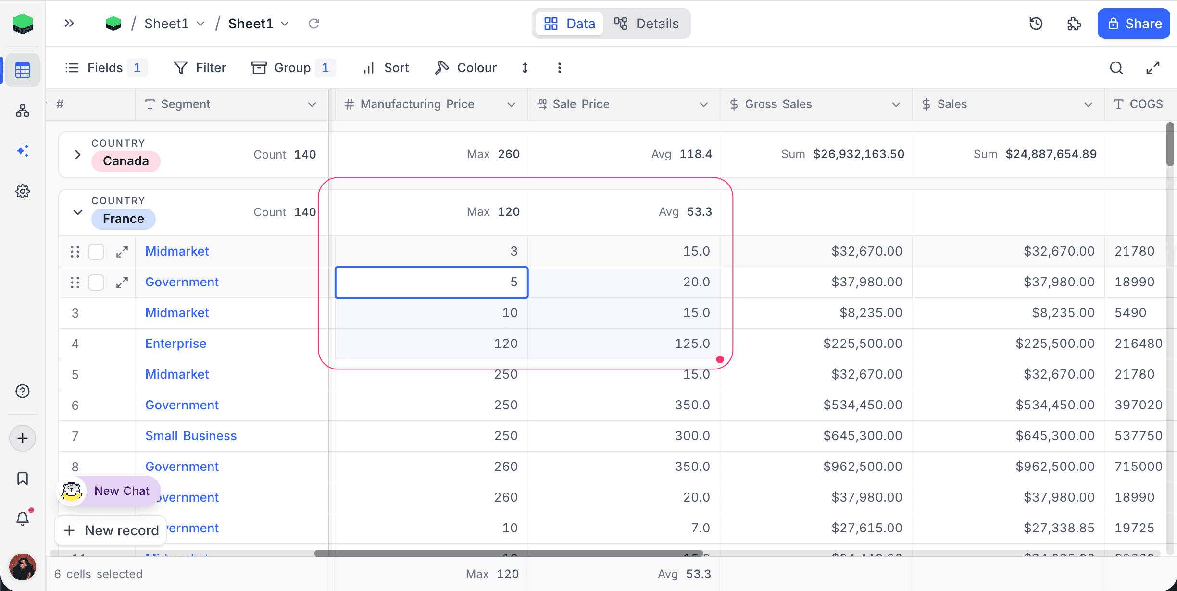The width and height of the screenshot is (1177, 591).
Task: Expand the sidebar with the double chevron icon
Action: tap(69, 23)
